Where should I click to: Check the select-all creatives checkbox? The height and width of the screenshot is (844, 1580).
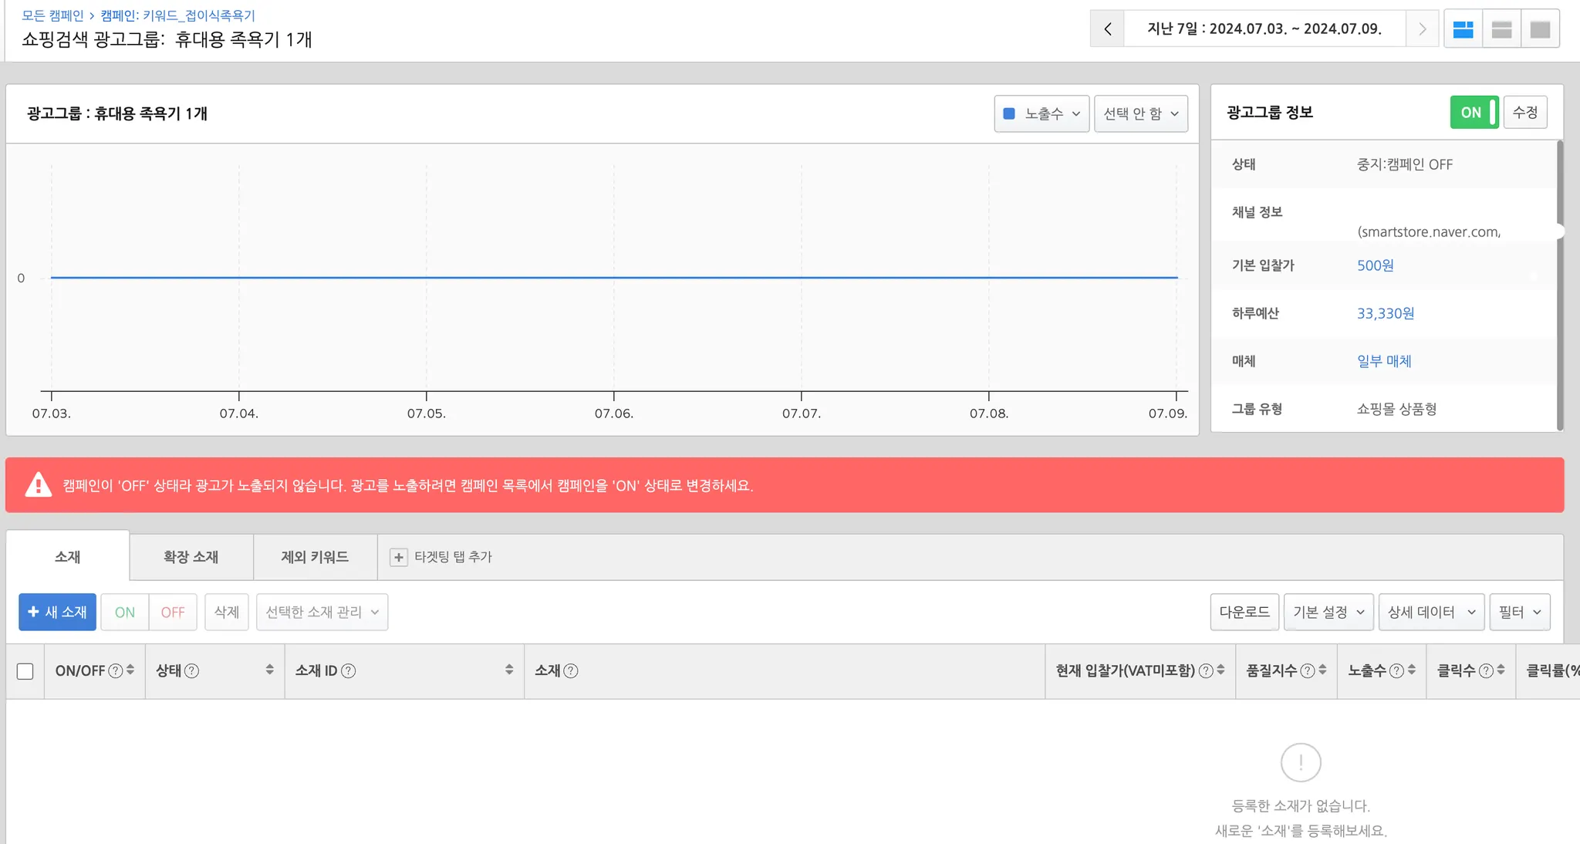coord(25,671)
